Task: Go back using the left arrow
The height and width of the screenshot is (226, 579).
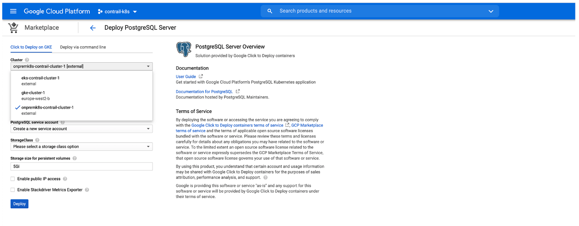Action: [x=93, y=28]
